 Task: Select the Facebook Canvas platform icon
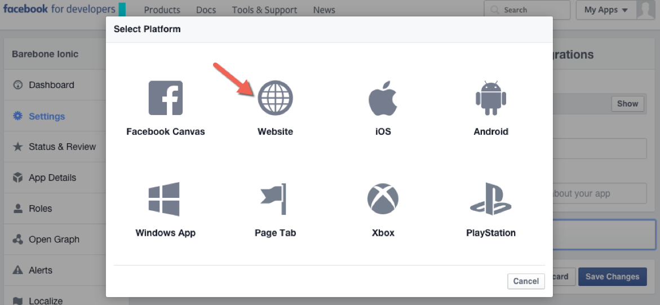(165, 98)
